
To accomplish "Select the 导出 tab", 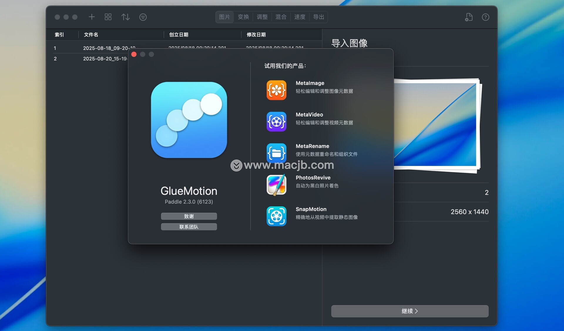I will click(x=318, y=17).
